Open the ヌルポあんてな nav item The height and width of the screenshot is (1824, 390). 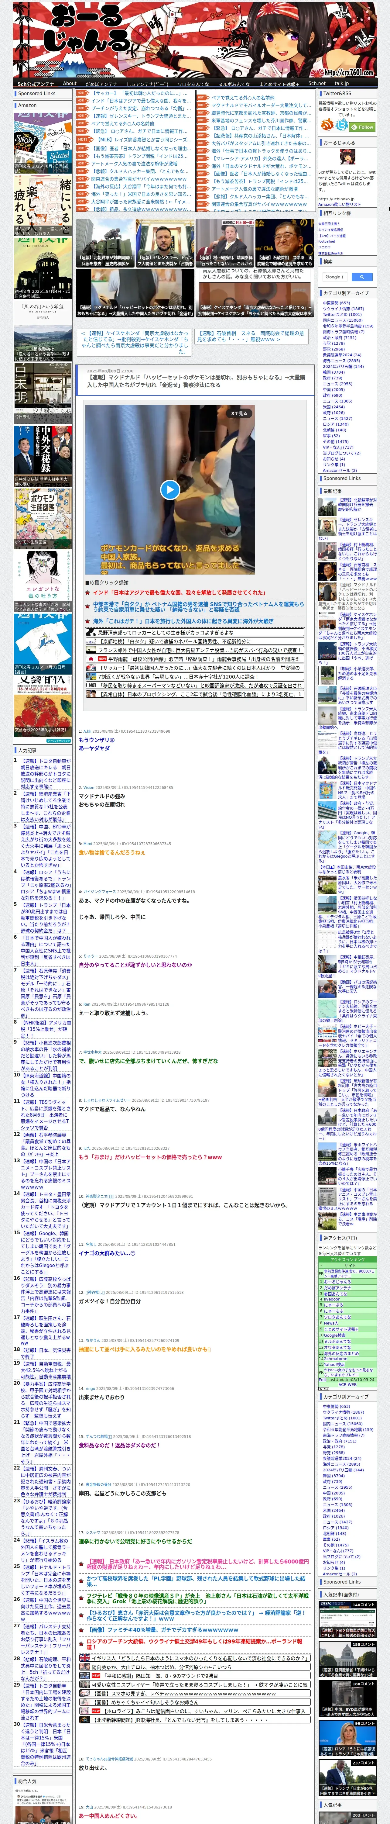[x=234, y=84]
